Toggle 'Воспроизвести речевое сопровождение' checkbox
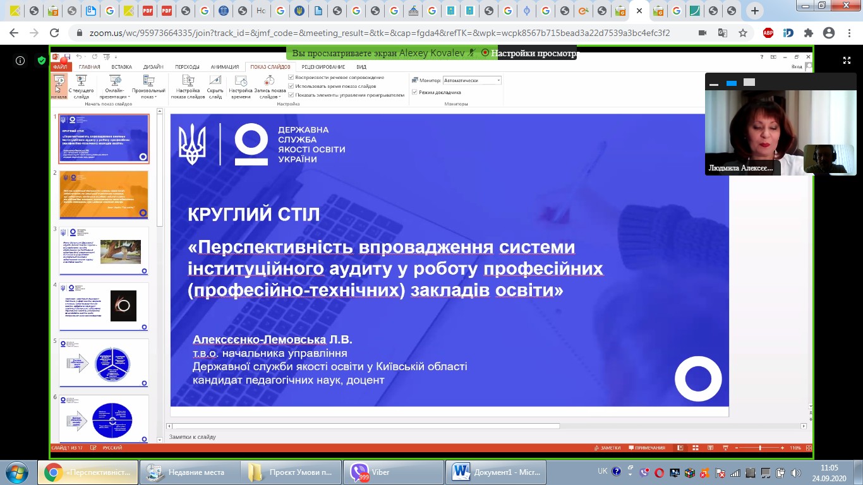The width and height of the screenshot is (863, 485). [x=291, y=77]
